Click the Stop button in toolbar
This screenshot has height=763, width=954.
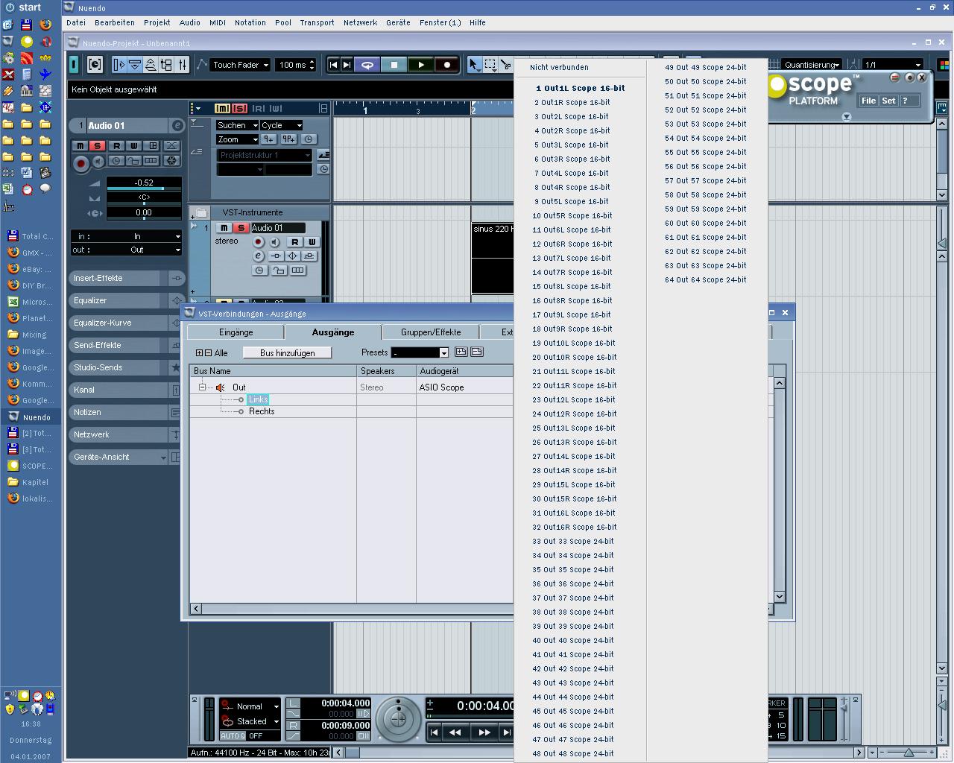[x=394, y=65]
